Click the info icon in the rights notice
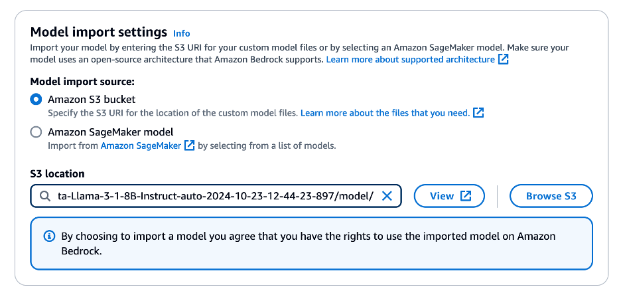The image size is (621, 295). click(x=48, y=236)
